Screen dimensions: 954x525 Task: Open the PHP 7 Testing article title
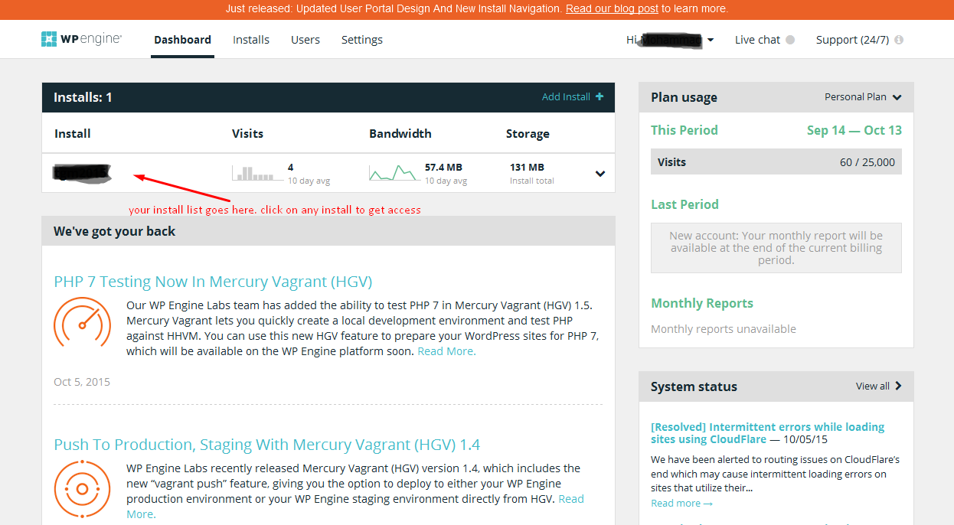(213, 282)
